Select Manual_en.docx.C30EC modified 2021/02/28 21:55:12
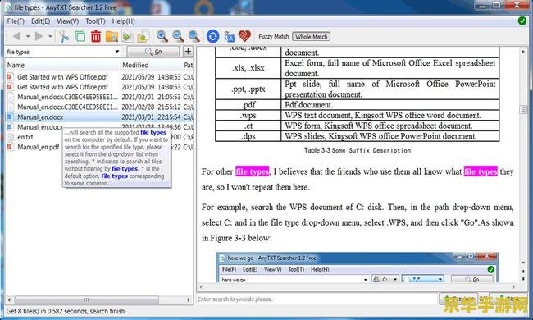The width and height of the screenshot is (533, 320). (99, 107)
